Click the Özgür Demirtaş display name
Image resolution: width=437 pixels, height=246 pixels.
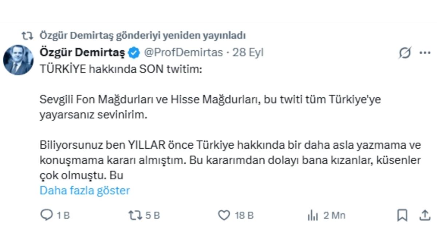[82, 53]
